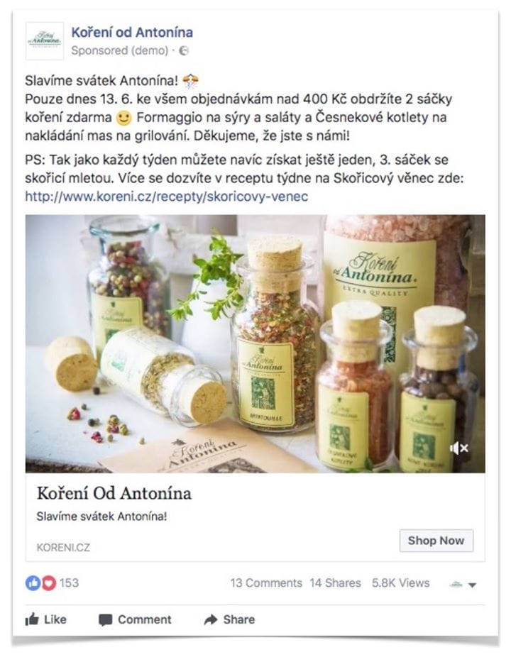
Task: Click the Shop Now button
Action: 436,541
